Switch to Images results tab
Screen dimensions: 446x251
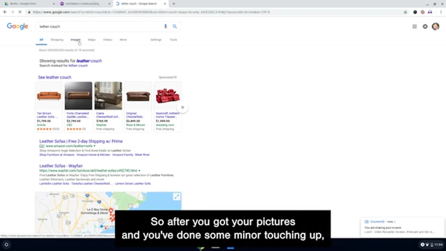pos(76,40)
